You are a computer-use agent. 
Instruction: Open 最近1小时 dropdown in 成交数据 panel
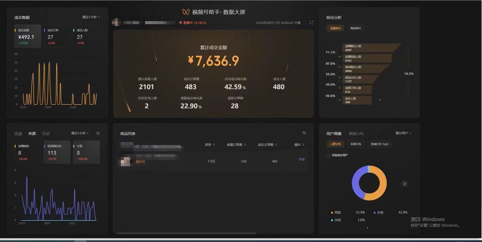(91, 17)
